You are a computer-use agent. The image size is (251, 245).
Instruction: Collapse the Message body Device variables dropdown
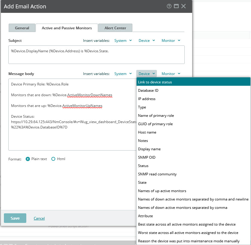tap(147, 74)
